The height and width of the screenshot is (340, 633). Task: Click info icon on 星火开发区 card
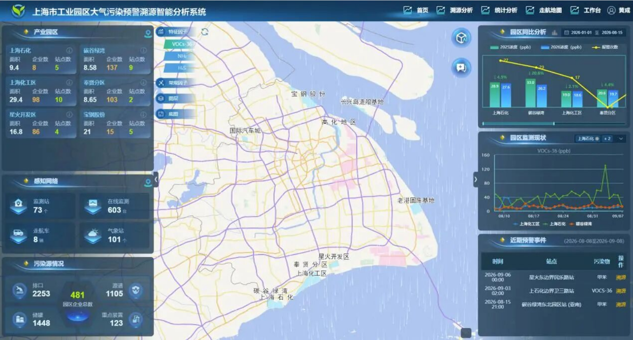[69, 114]
